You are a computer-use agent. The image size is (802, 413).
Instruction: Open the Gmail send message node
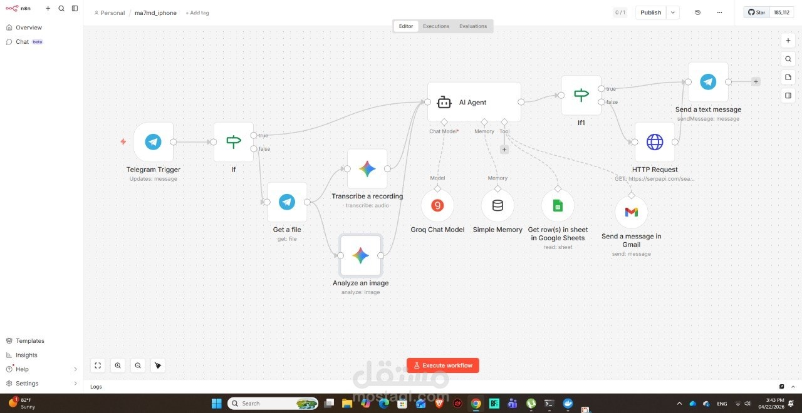coord(631,212)
